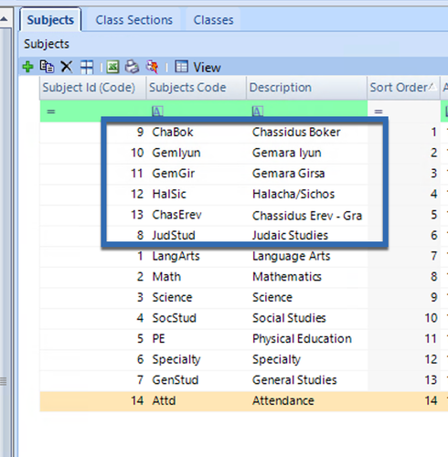Sort by Description column header
Screen dimensions: 448x457
[x=306, y=88]
